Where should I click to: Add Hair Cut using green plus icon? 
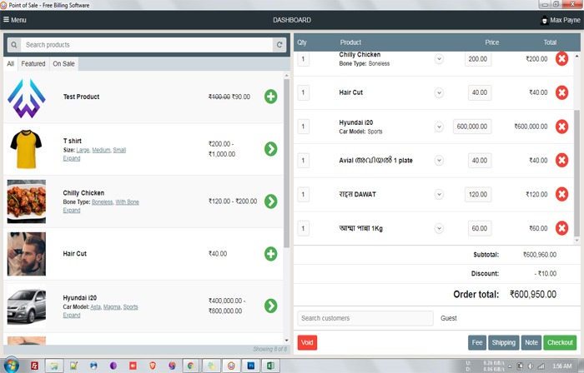point(270,253)
